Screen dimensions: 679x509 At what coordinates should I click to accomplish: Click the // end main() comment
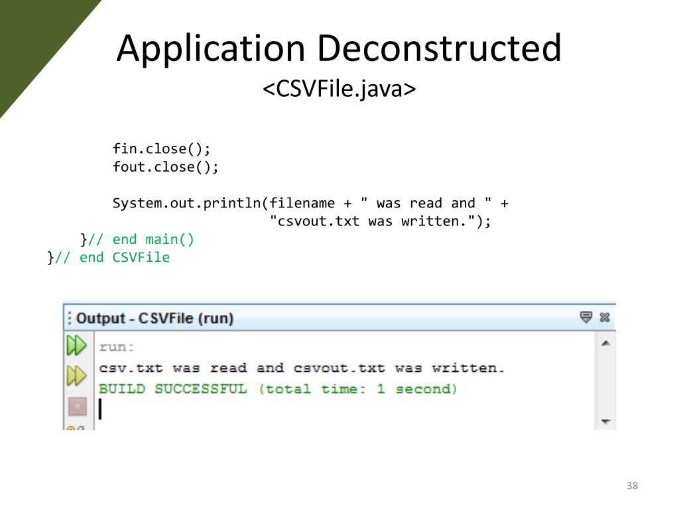pos(141,240)
